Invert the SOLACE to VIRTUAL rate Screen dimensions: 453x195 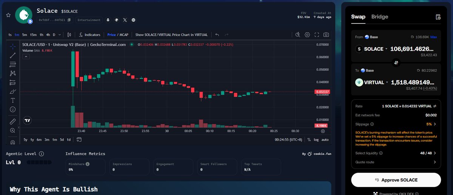[x=435, y=106]
